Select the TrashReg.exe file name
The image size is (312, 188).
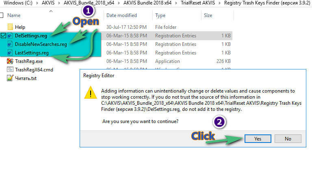pos(29,61)
